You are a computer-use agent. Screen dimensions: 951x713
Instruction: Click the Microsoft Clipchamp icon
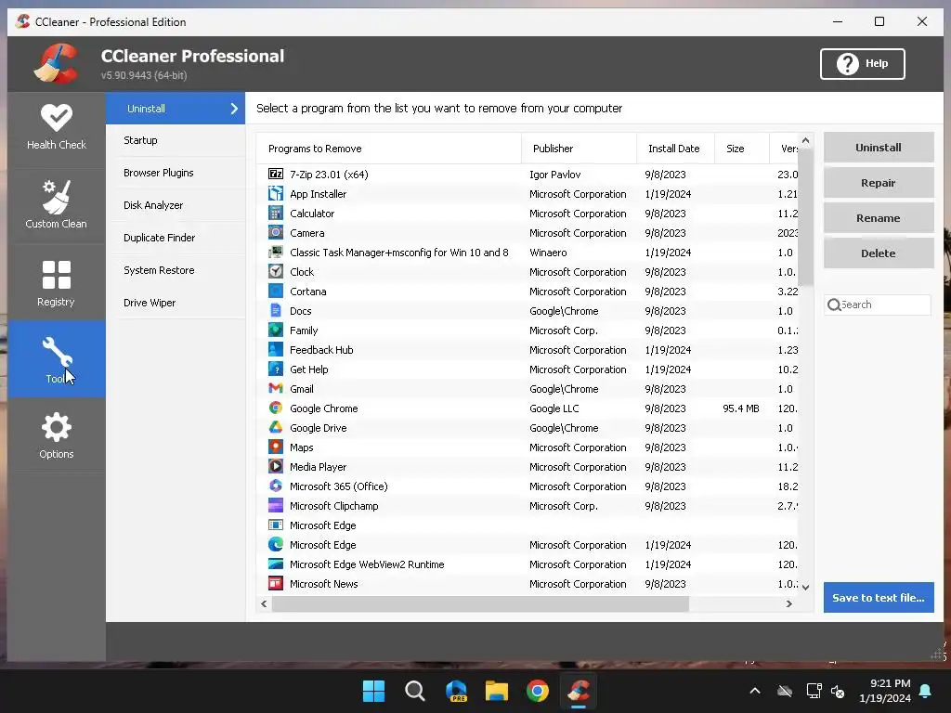(275, 505)
